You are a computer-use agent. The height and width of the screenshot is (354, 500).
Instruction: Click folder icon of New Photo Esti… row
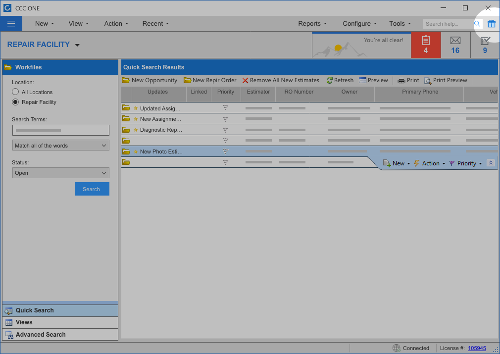coord(126,152)
